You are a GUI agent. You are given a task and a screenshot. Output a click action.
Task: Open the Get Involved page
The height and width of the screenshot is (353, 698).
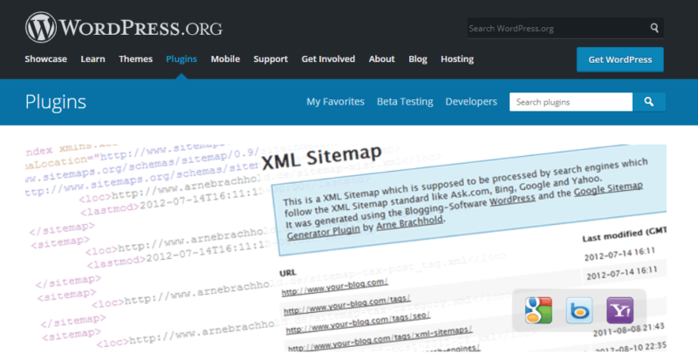click(328, 59)
